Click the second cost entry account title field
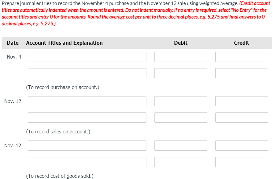This screenshot has height=179, width=274. click(x=86, y=162)
